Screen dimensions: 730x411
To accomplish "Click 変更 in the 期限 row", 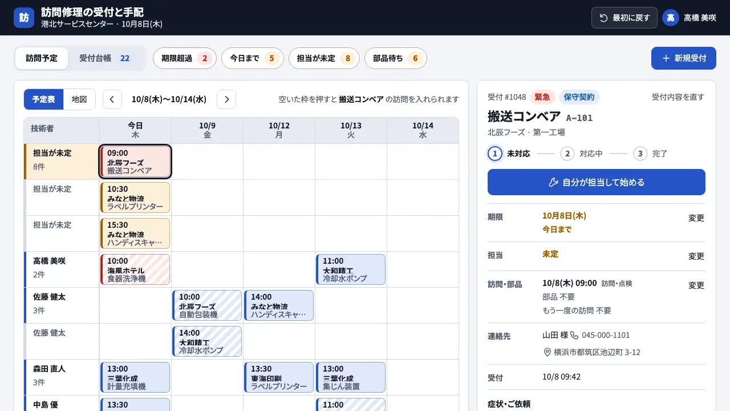I will [x=696, y=218].
